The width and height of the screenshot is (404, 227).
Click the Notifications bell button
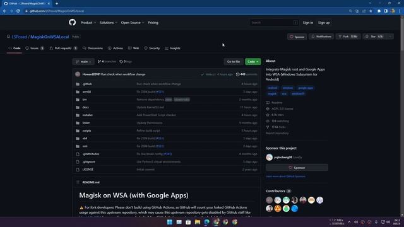tap(321, 37)
